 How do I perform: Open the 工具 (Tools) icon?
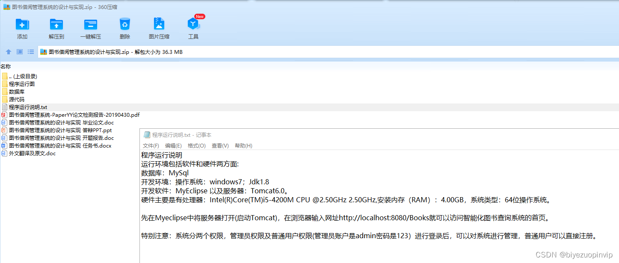click(x=193, y=24)
